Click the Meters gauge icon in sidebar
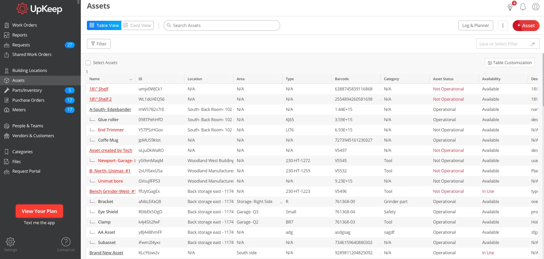 pyautogui.click(x=6, y=110)
